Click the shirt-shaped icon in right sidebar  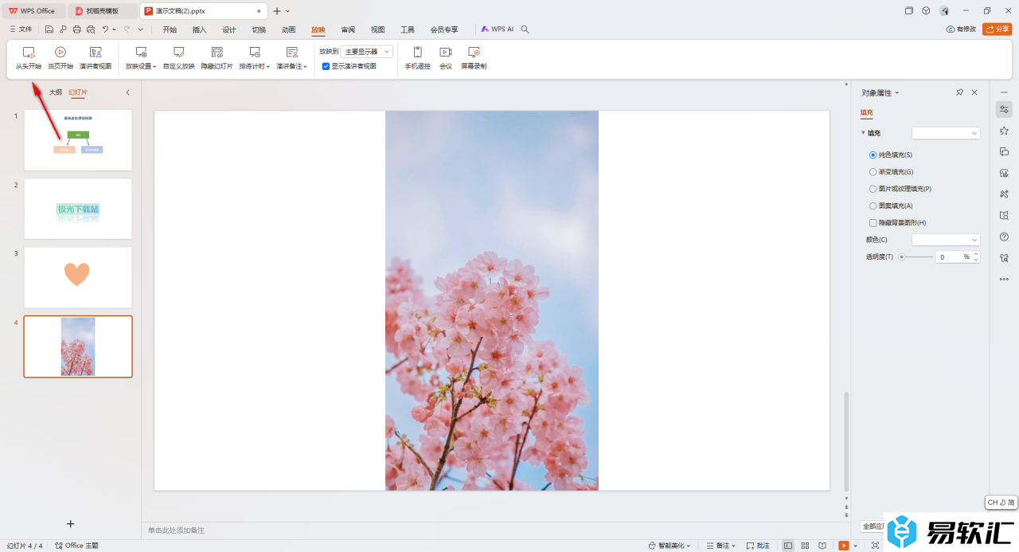coord(1004,258)
